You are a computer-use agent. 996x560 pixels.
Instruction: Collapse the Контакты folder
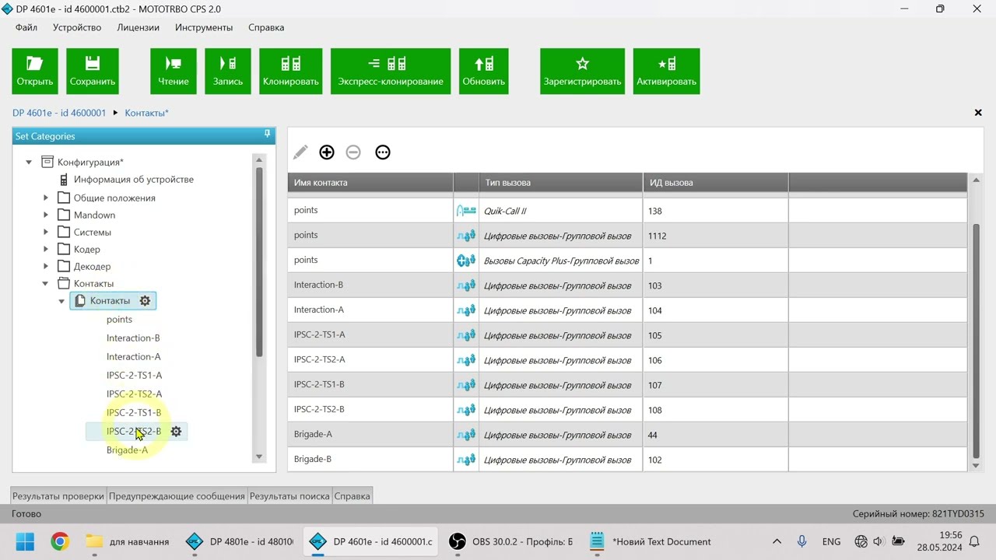pyautogui.click(x=46, y=284)
